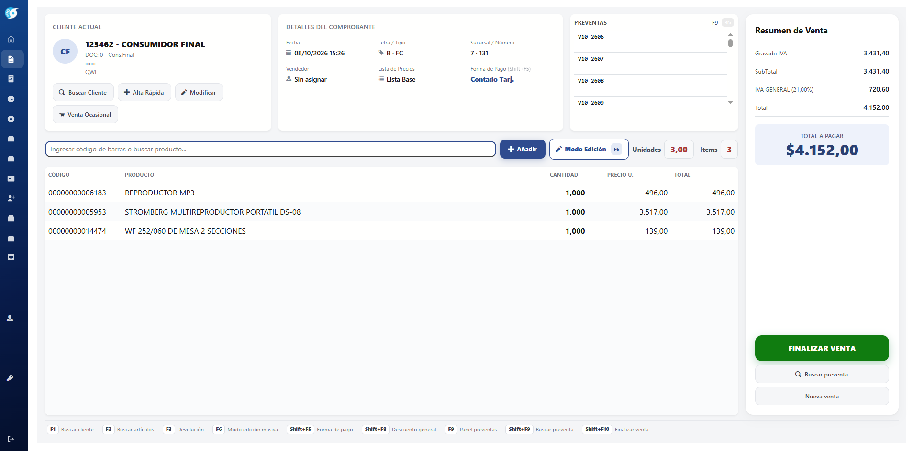The width and height of the screenshot is (913, 451).
Task: Click the key icon in sidebar
Action: (x=10, y=378)
